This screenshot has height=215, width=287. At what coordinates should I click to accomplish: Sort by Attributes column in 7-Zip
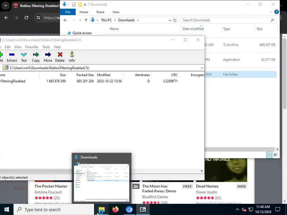142,75
